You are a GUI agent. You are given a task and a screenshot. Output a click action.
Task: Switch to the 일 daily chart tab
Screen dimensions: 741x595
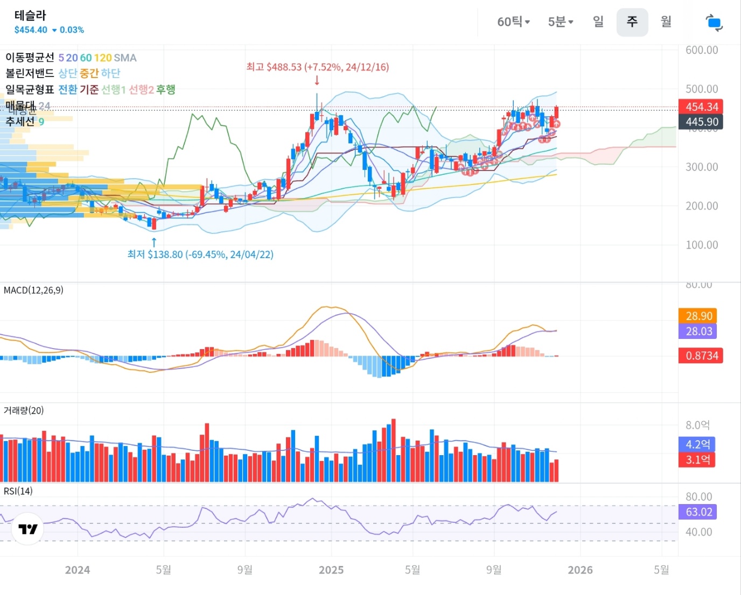point(598,22)
